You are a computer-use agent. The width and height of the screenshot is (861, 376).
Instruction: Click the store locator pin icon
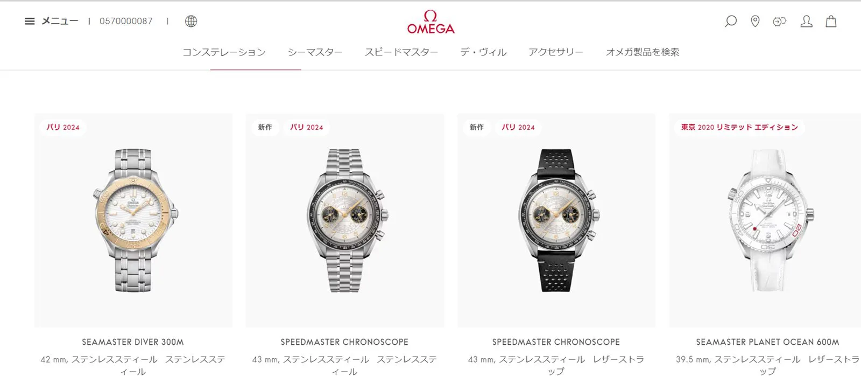point(755,21)
